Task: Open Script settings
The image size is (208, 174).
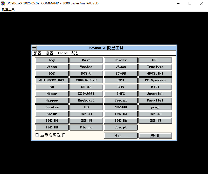Action: 121,127
